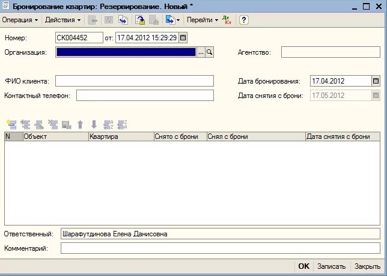Click the Дата снятия с брони field
Viewport: 387px width, 276px height.
tap(341, 96)
